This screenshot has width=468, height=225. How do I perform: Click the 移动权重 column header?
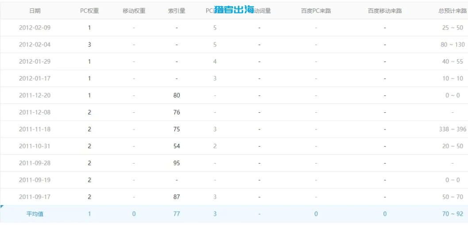tap(134, 11)
